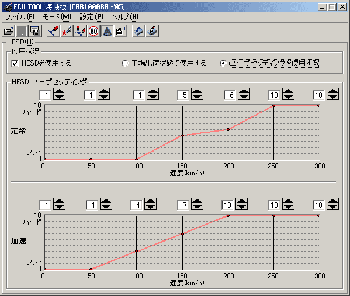The height and width of the screenshot is (296, 350).
Task: Click the read from ECU chip icon
Action: pyautogui.click(x=138, y=31)
